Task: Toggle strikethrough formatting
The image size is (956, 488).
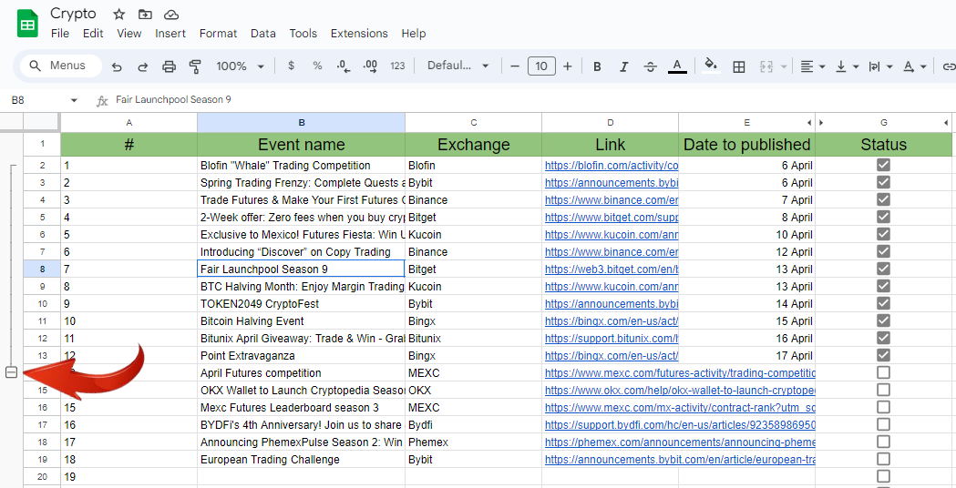Action: pos(651,66)
